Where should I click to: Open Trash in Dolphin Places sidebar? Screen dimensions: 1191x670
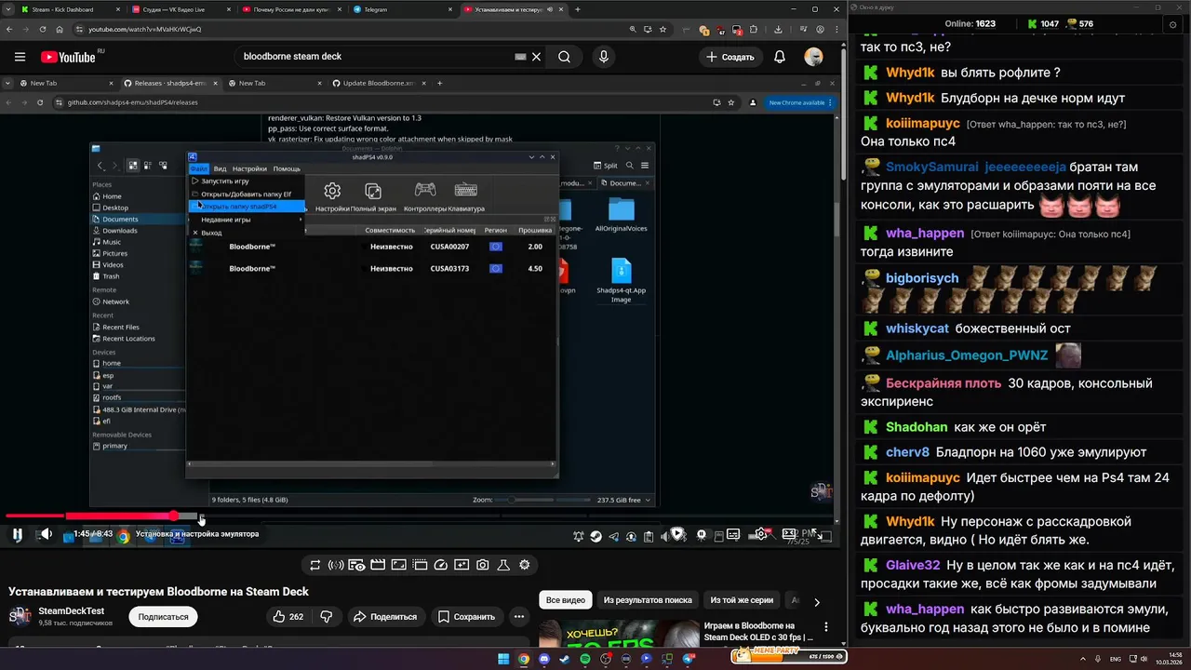[112, 276]
